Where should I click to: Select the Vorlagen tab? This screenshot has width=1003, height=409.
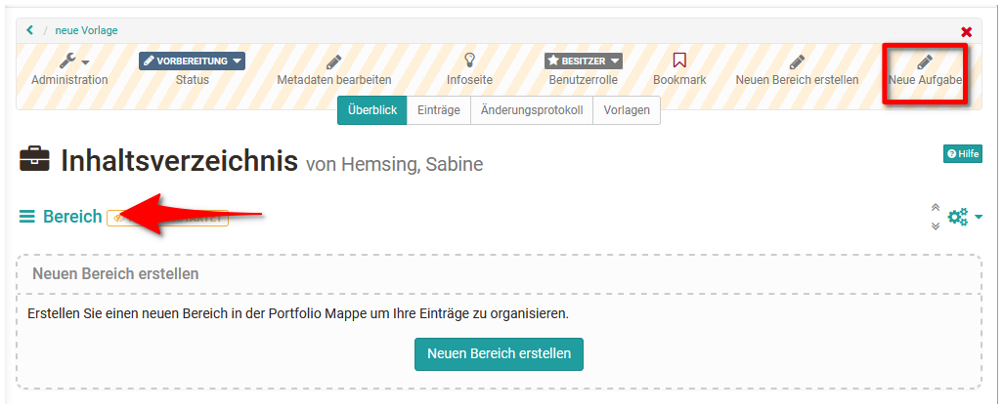coord(627,110)
